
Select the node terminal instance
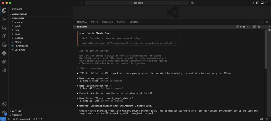click(241, 27)
